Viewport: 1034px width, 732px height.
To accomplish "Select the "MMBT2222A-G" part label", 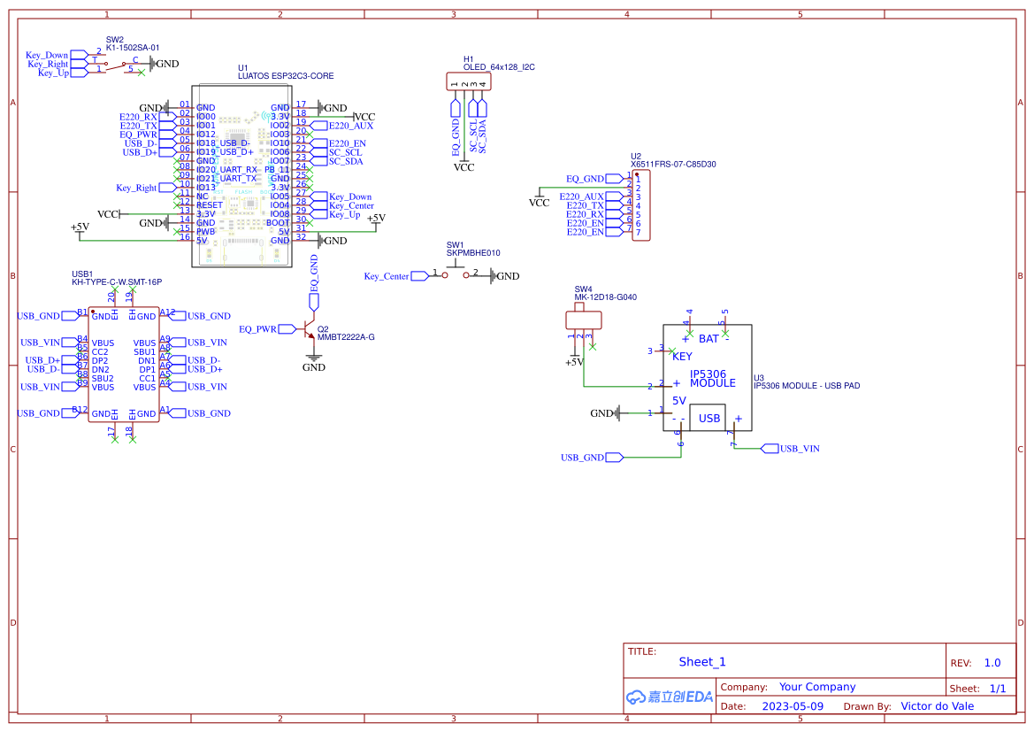I will [x=346, y=337].
